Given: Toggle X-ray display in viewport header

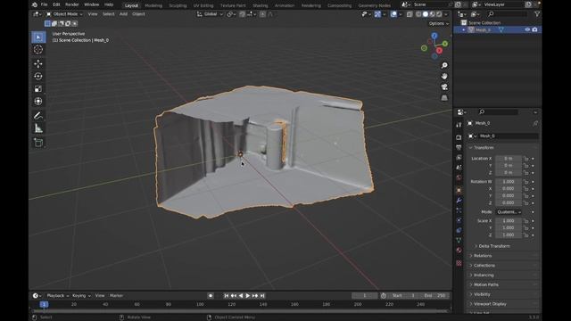Looking at the screenshot, I should (410, 14).
